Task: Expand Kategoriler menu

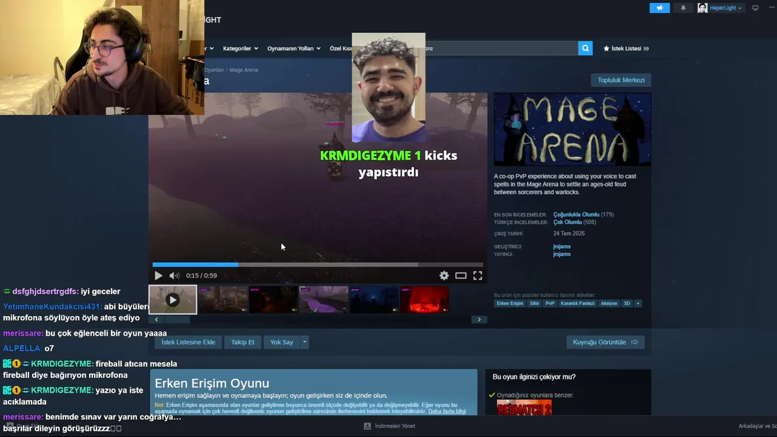Action: pos(240,49)
